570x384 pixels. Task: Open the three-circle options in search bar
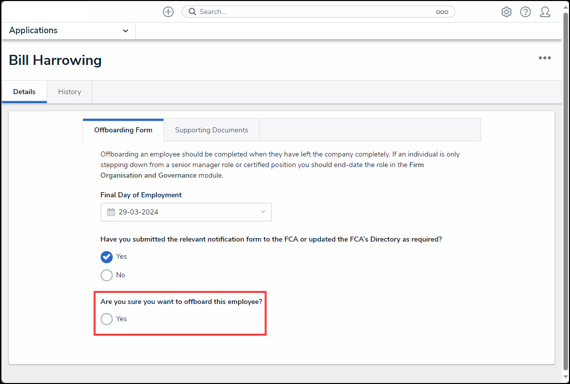tap(442, 12)
